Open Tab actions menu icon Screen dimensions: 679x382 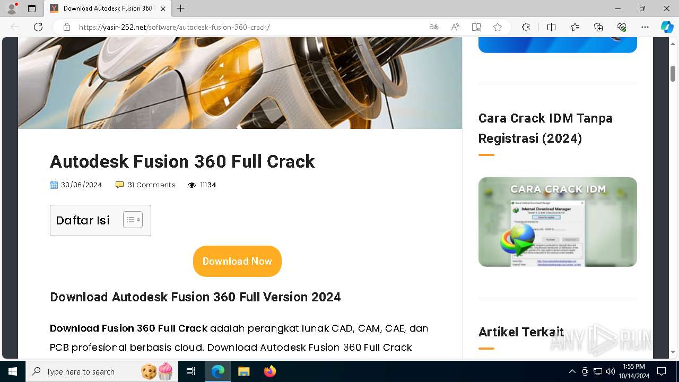point(32,8)
